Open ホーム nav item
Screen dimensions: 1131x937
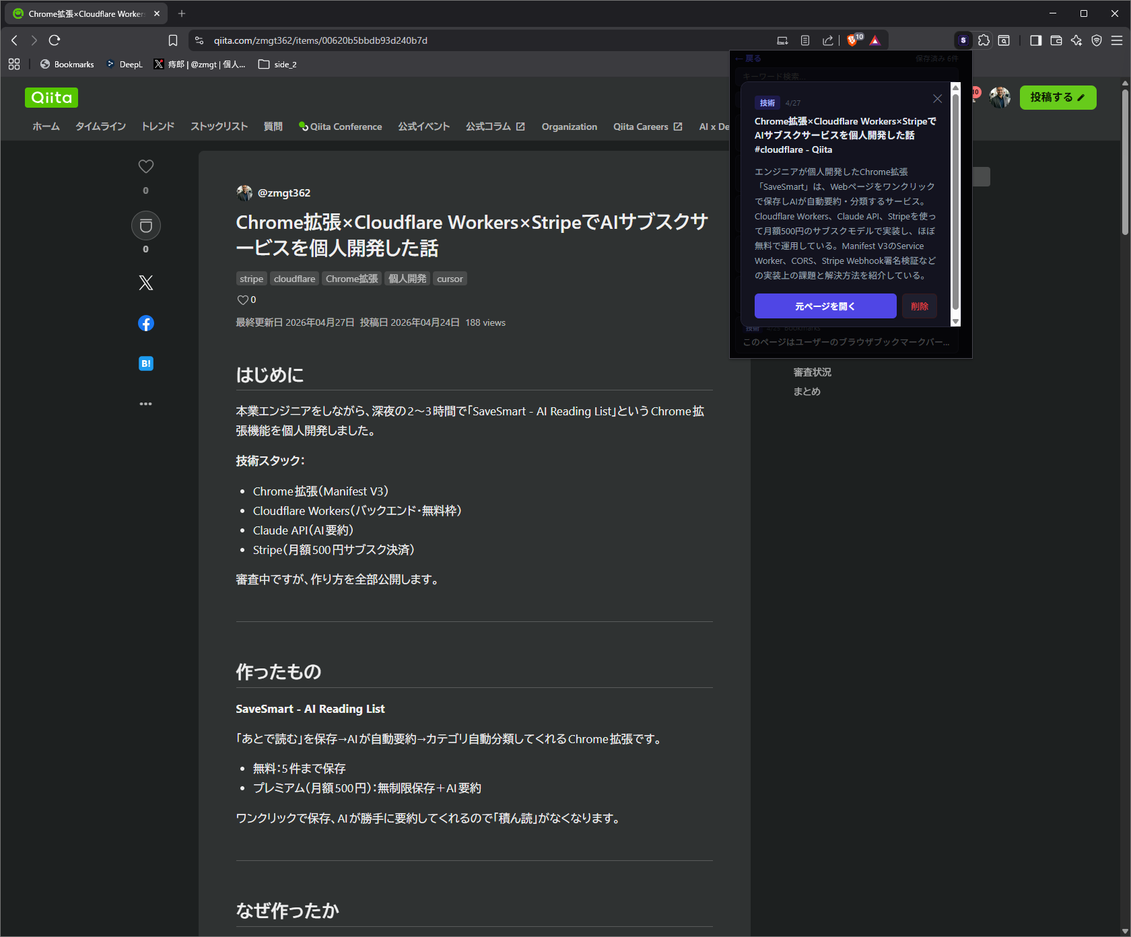[46, 127]
